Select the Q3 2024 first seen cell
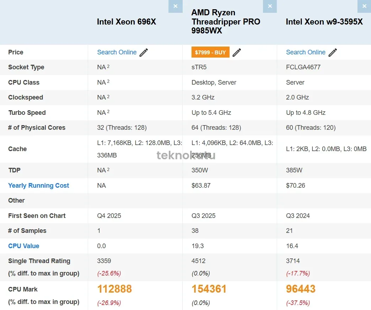Viewport: 371px width, 310px height. coord(298,216)
